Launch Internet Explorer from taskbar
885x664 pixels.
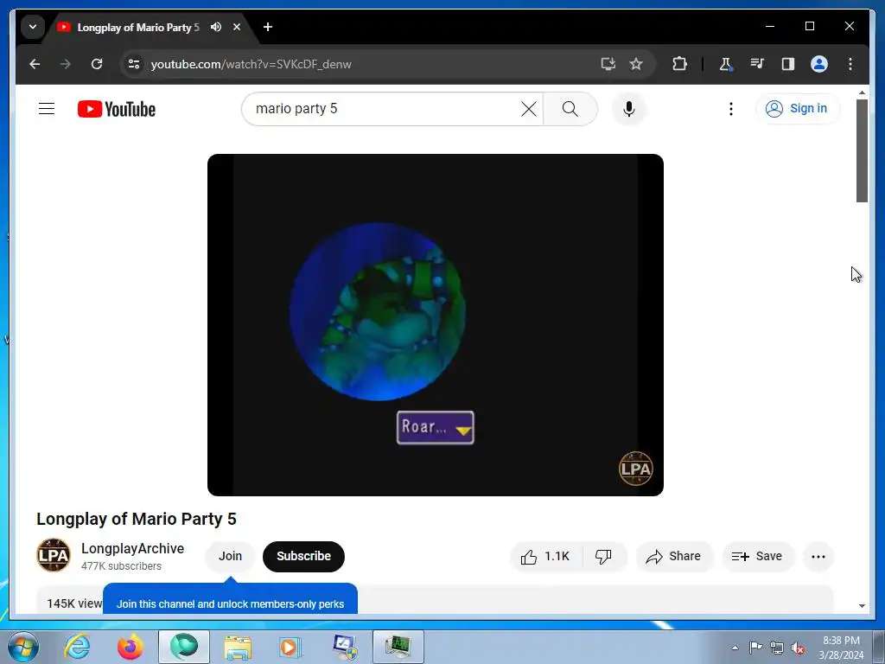77,647
